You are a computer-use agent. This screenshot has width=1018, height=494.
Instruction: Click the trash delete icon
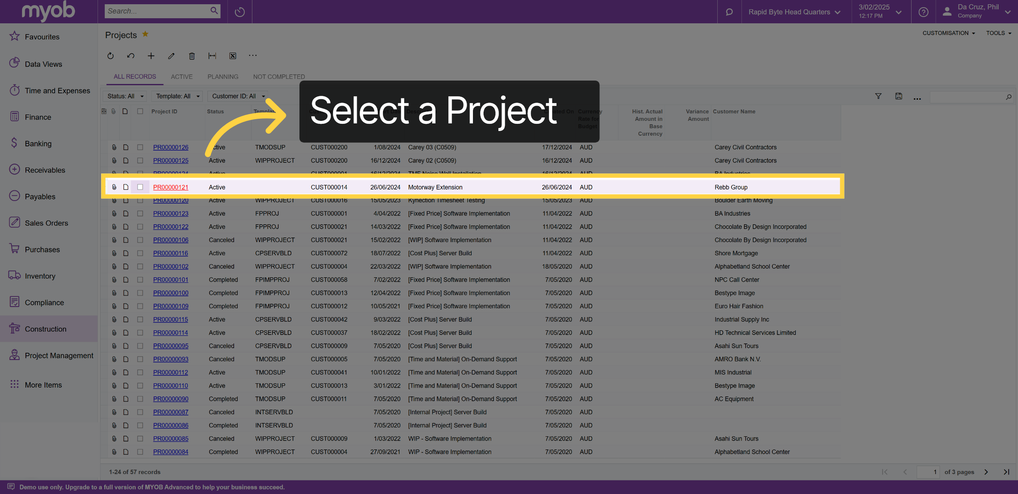(192, 56)
